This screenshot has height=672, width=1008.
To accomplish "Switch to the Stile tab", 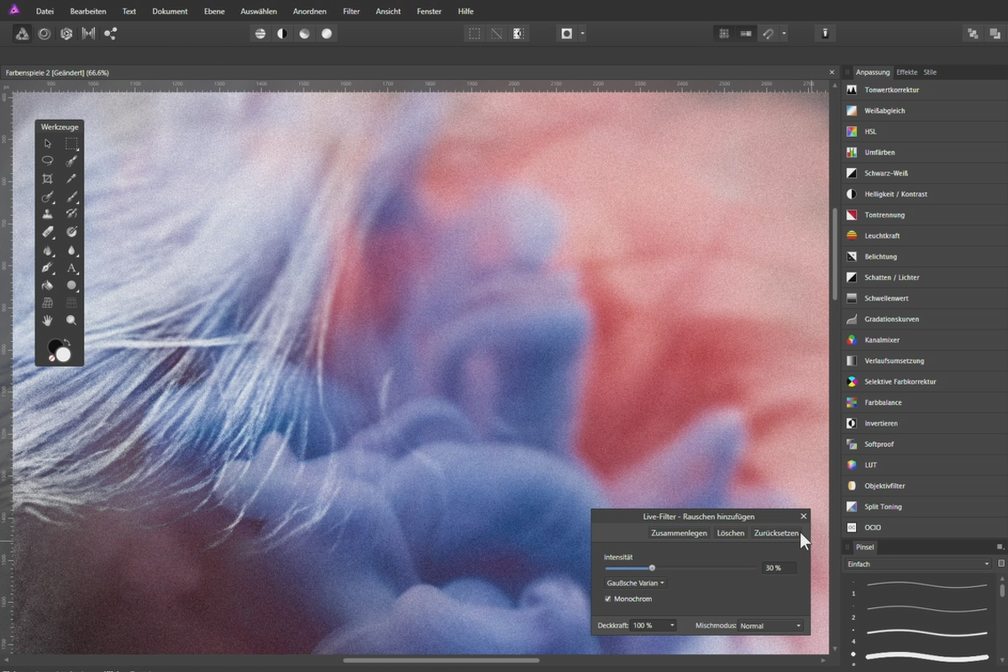I will coord(930,72).
